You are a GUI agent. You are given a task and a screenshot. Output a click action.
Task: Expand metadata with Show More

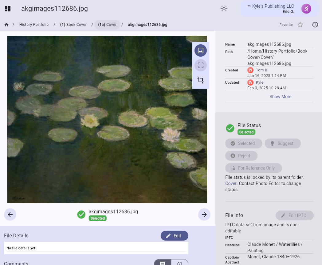[280, 97]
